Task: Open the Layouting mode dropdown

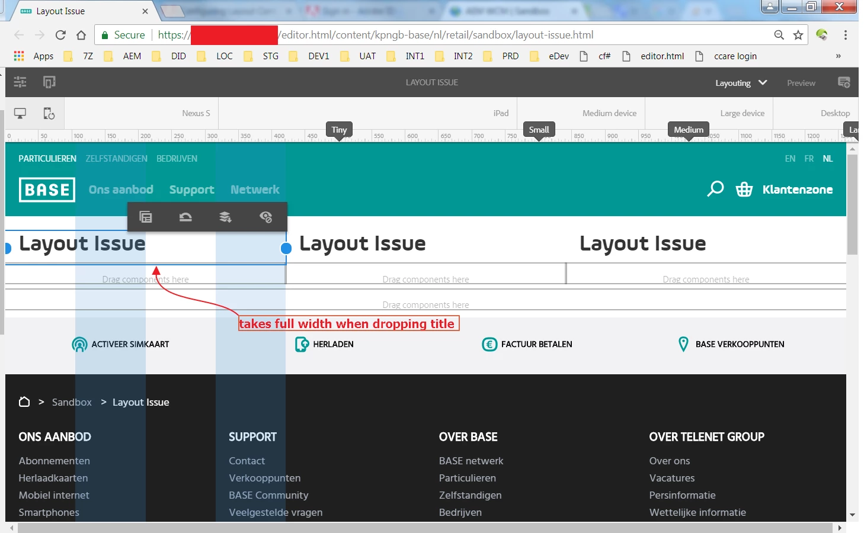Action: pyautogui.click(x=741, y=83)
